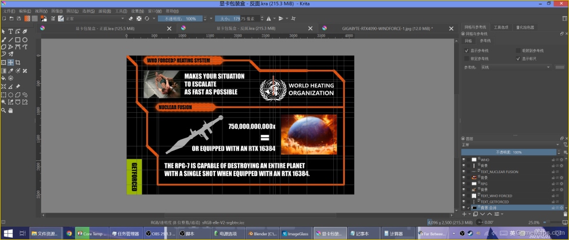The width and height of the screenshot is (569, 240).
Task: Select the Bezier Curve tool
Action: point(18,47)
